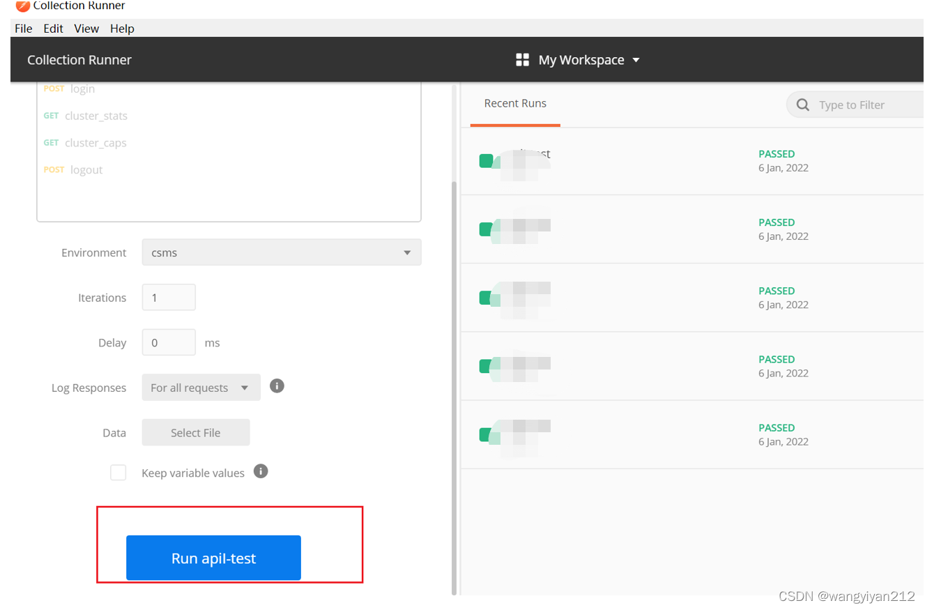Click the Keep variable values info icon
Viewport: 925px width, 610px height.
[261, 471]
